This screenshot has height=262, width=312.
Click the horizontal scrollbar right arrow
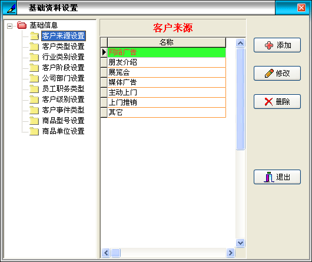click(x=231, y=253)
